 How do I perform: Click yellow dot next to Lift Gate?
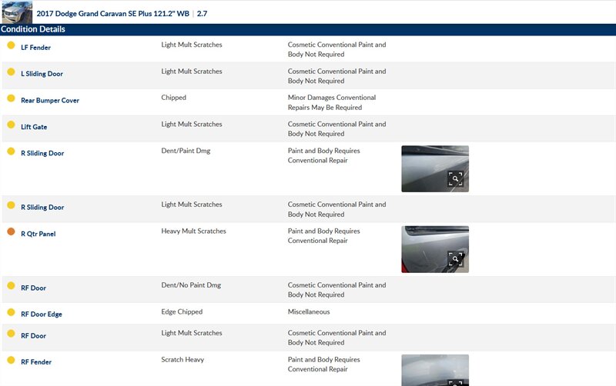11,125
